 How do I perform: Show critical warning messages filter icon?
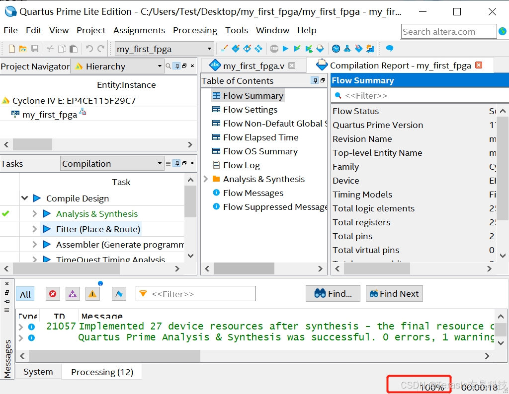(73, 294)
